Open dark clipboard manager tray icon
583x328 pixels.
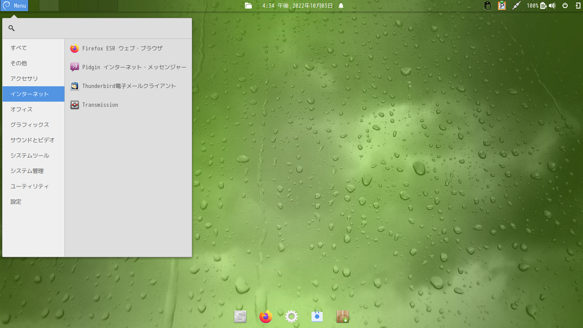pyautogui.click(x=488, y=6)
